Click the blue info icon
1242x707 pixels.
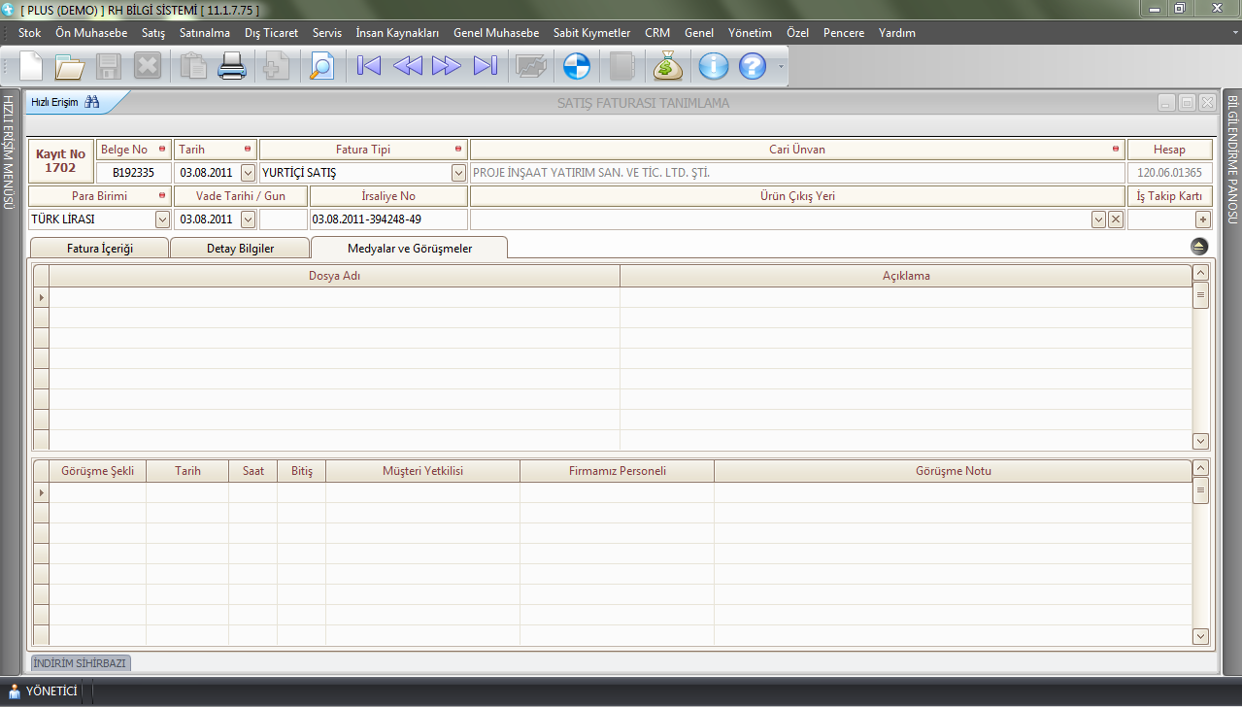click(714, 66)
